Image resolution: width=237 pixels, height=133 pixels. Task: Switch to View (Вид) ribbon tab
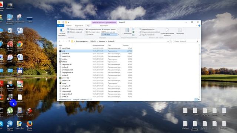[x=88, y=25]
